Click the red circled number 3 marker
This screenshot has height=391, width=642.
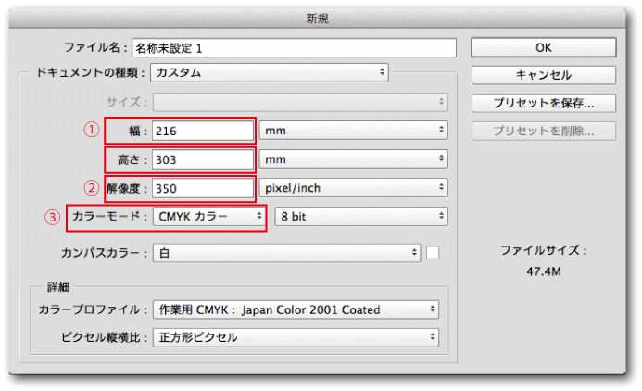[x=53, y=218]
